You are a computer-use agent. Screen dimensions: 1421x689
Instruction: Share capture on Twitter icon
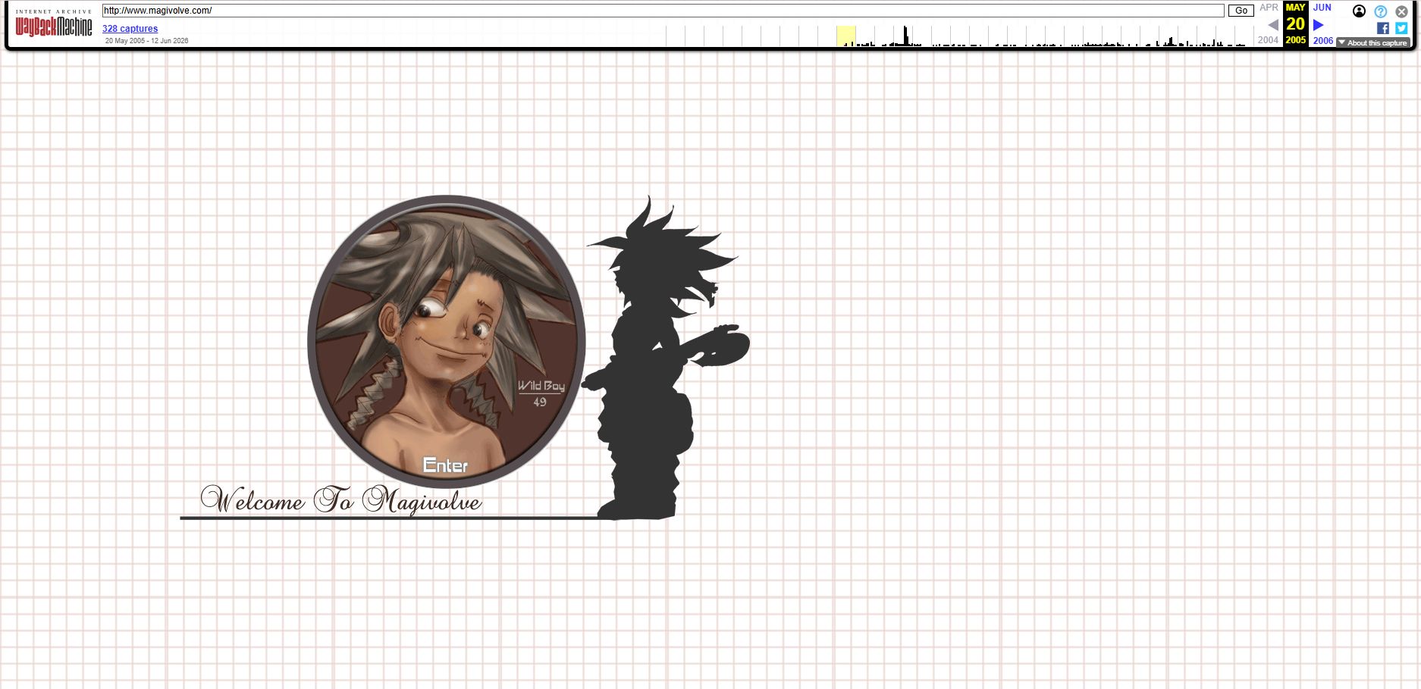1401,28
